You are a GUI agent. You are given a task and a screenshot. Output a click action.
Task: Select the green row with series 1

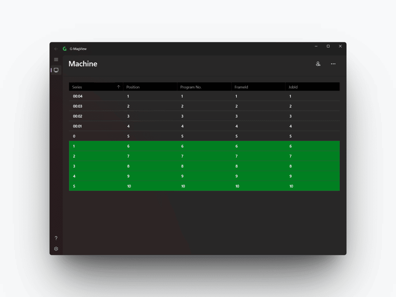[204, 146]
